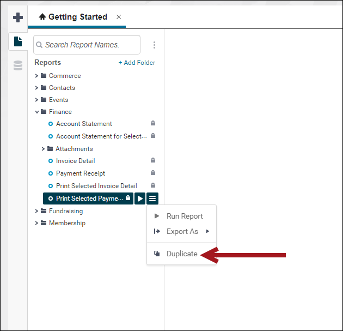Viewport: 343px width, 331px height.
Task: Select the Membership folder
Action: 67,223
